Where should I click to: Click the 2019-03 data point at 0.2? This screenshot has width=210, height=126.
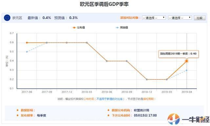point(167,80)
